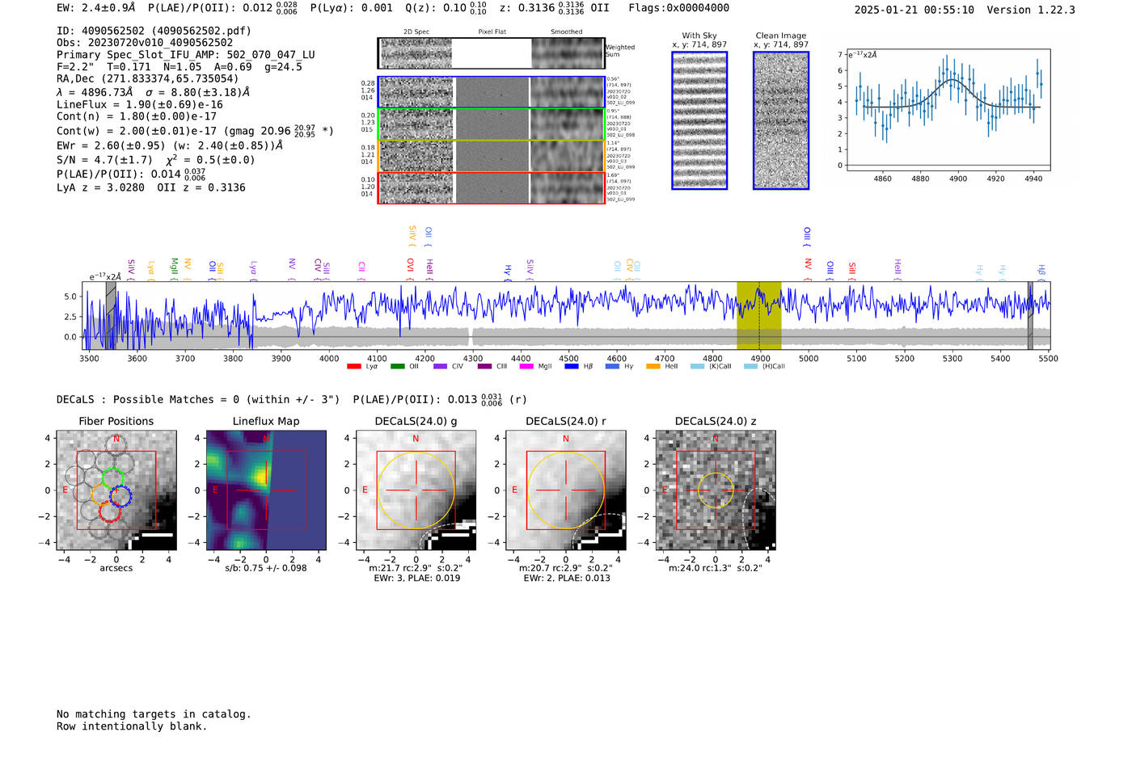Screen dimensions: 1132x770
Task: Click the DECaLS Possible Matches = 0 line
Action: pos(198,399)
